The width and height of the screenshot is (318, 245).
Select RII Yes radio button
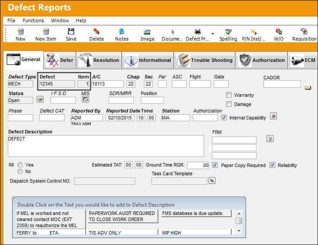(20, 165)
